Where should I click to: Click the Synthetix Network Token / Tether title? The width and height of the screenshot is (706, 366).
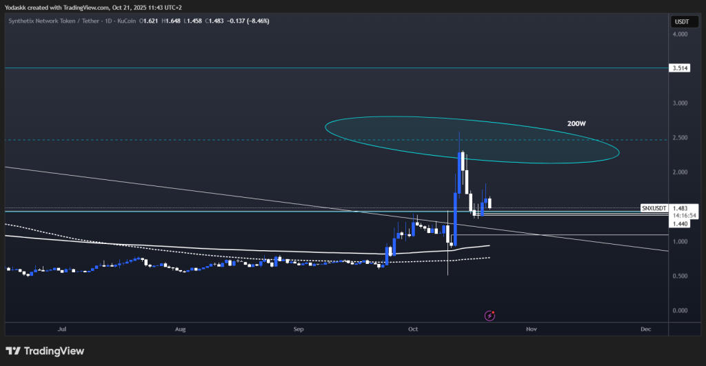[x=55, y=21]
